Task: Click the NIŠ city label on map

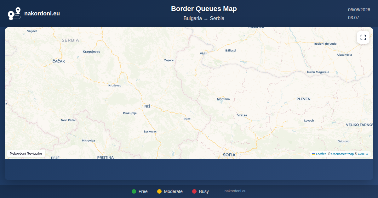Action: (147, 107)
